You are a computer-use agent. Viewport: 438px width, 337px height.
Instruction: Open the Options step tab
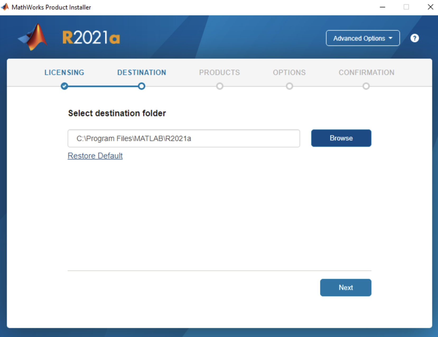(289, 72)
